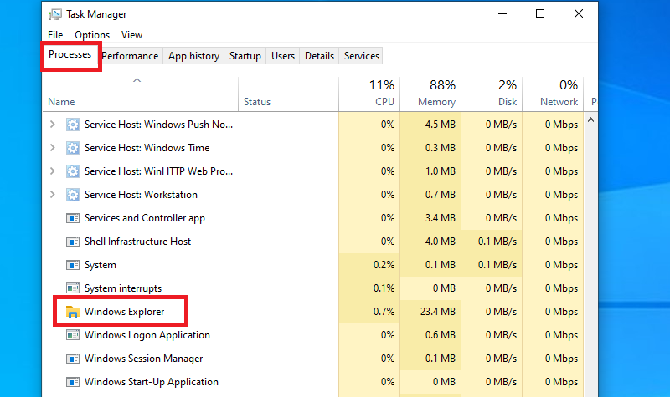Expand the Service Host: Workstation entry
Viewport: 670px width, 397px height.
(x=54, y=195)
